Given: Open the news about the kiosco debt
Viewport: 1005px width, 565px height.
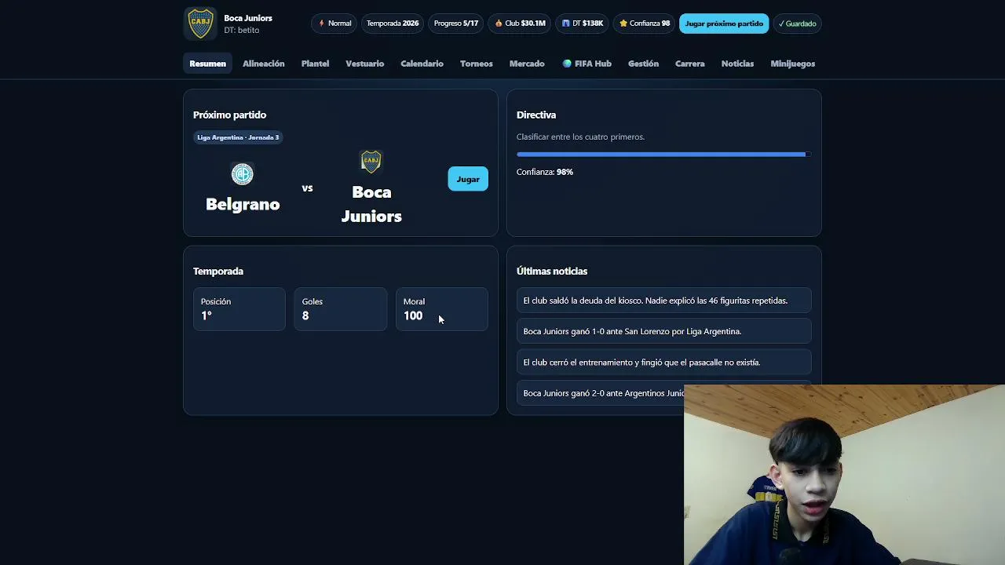Looking at the screenshot, I should click(x=663, y=301).
